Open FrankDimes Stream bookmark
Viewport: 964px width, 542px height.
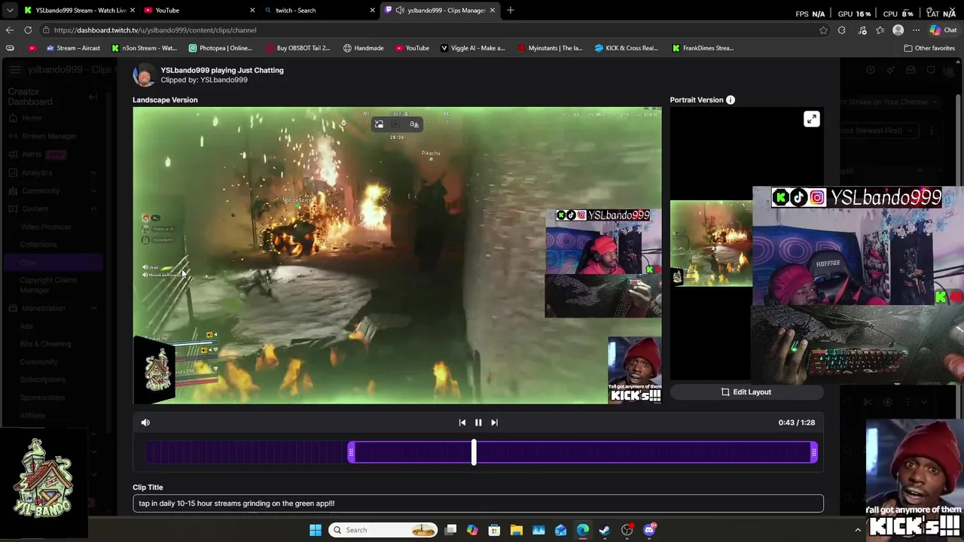[x=703, y=47]
